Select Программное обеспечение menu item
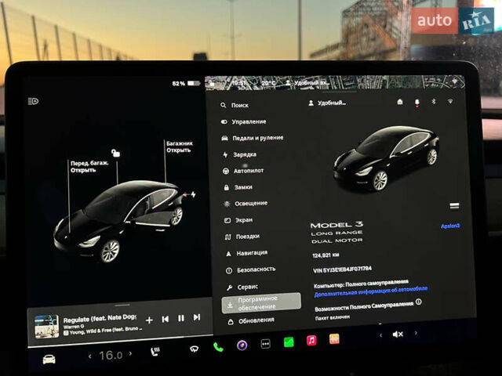 [x=261, y=303]
